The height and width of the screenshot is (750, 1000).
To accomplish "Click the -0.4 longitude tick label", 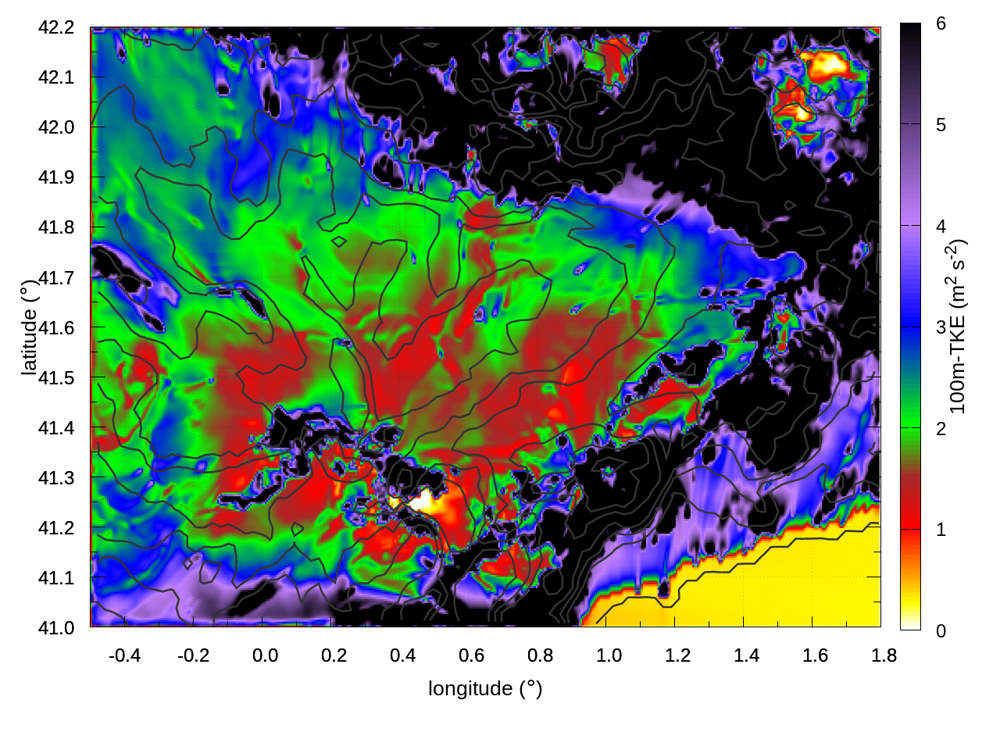I will point(124,655).
